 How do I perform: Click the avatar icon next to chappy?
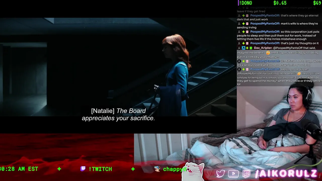click(x=157, y=169)
